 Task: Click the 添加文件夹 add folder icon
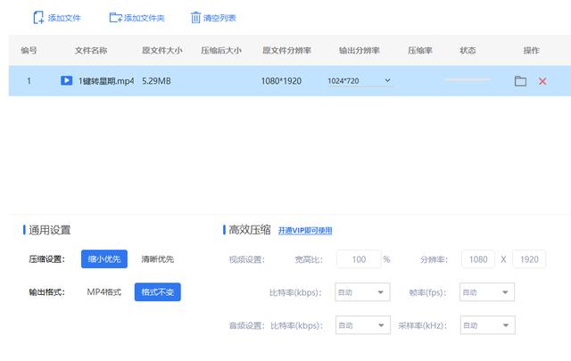point(115,18)
